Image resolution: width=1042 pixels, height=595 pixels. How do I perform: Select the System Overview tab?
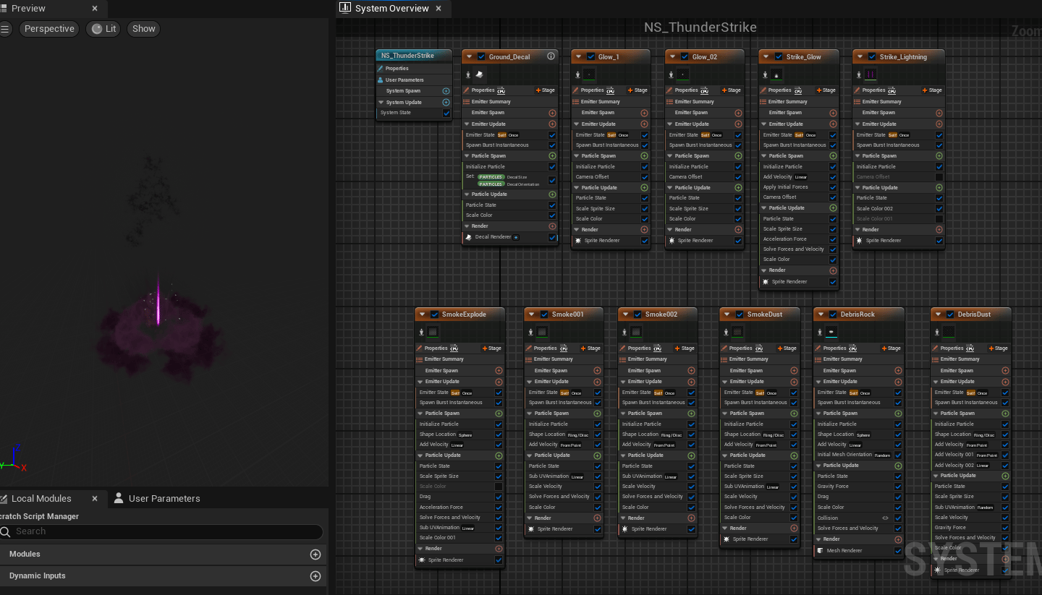tap(391, 9)
